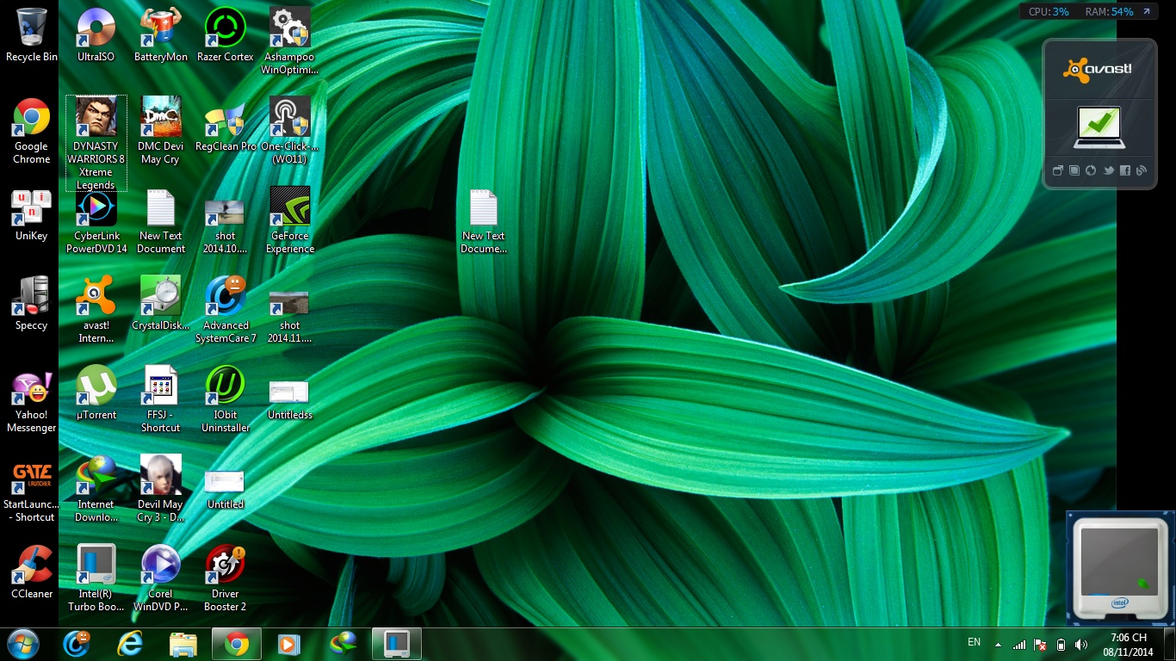Open the Razer Cortex desktop shortcut
The image size is (1176, 661).
(226, 28)
